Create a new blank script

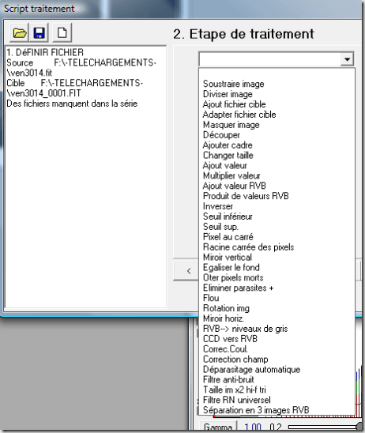coord(62,33)
